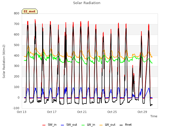
Task: Click the 400 y-axis tick label
Action: tap(17, 56)
